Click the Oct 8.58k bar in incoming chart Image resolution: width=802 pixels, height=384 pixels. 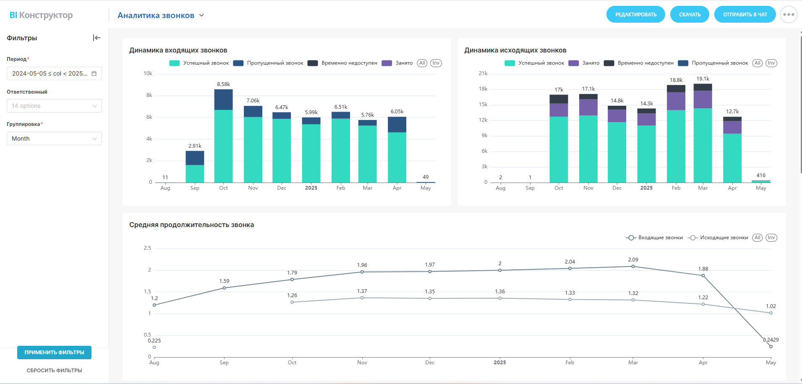pyautogui.click(x=223, y=136)
